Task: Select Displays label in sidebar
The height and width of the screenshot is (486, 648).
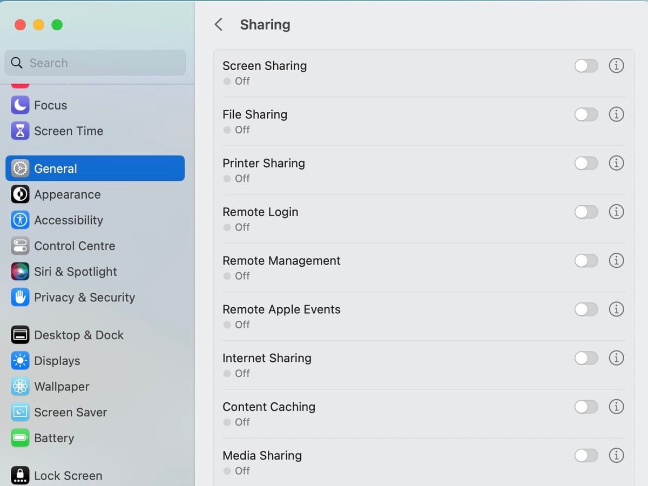Action: (x=57, y=361)
